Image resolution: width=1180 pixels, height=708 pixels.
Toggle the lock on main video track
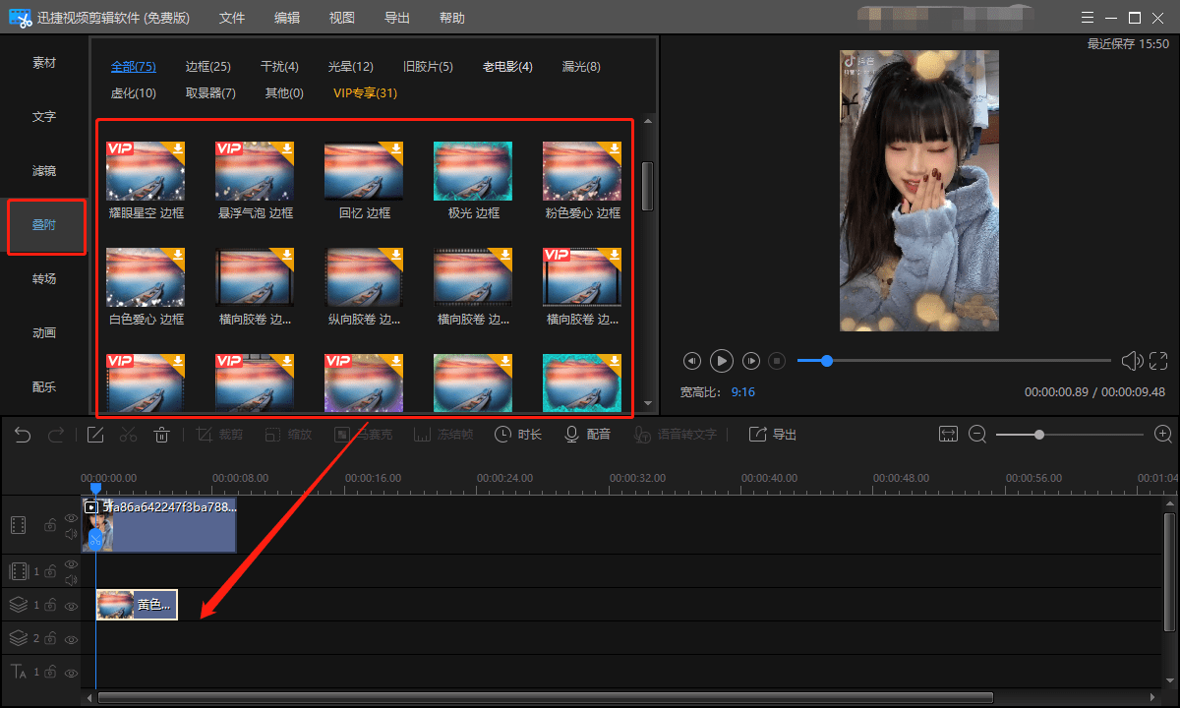(x=49, y=525)
